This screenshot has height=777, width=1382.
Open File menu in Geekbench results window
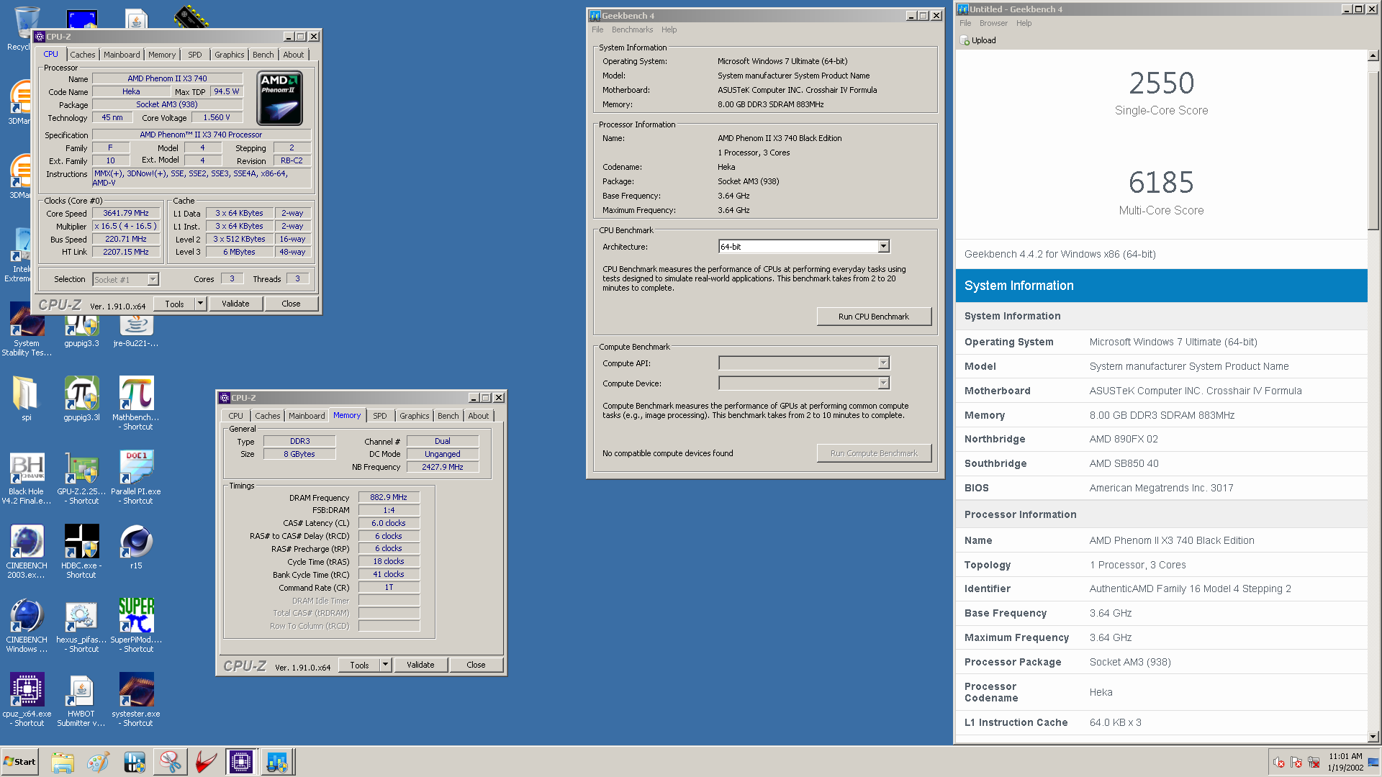click(x=965, y=23)
